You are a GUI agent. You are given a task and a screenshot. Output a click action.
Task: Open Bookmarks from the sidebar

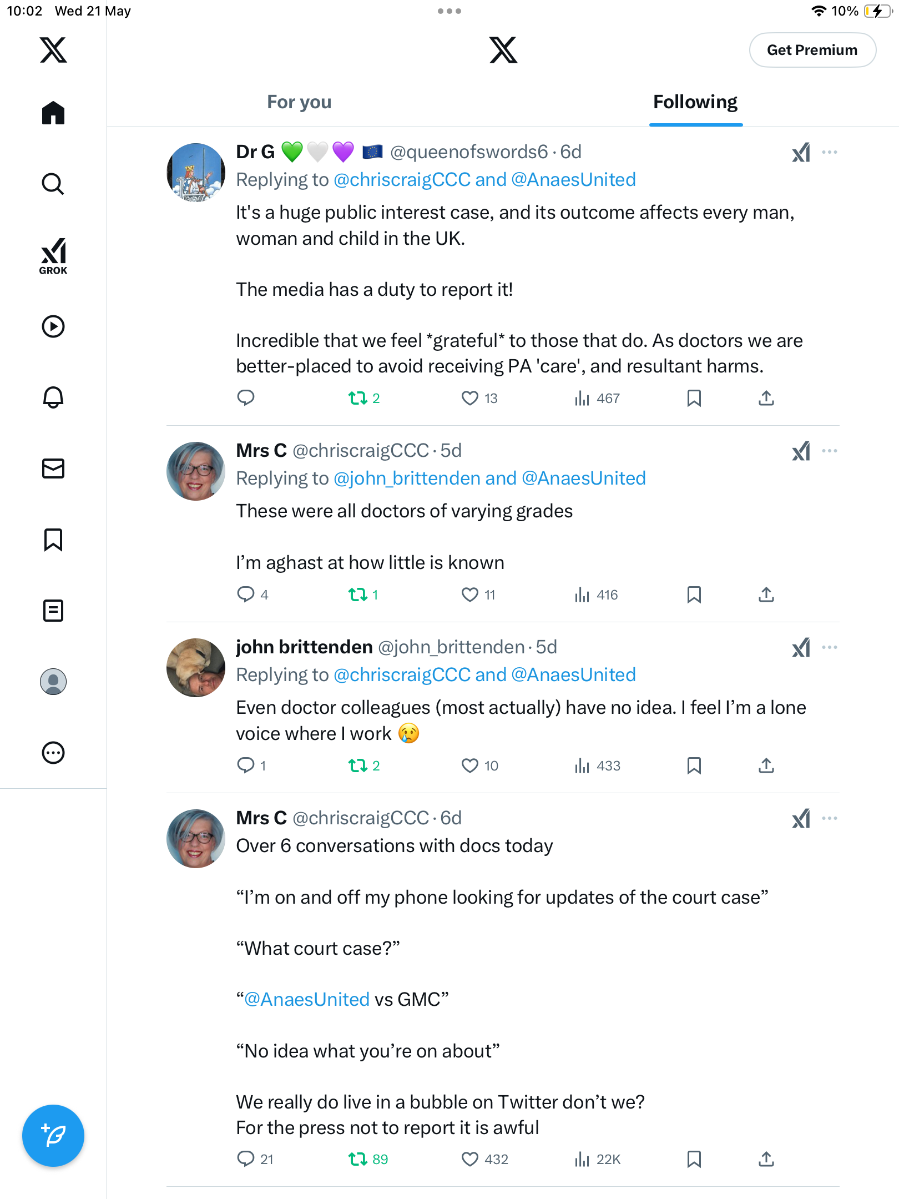[53, 540]
